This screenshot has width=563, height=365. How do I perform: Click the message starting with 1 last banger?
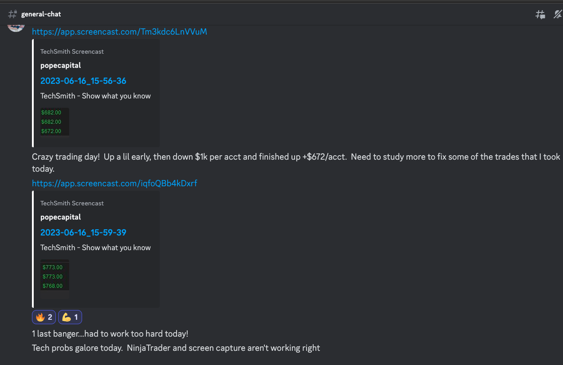click(x=110, y=334)
